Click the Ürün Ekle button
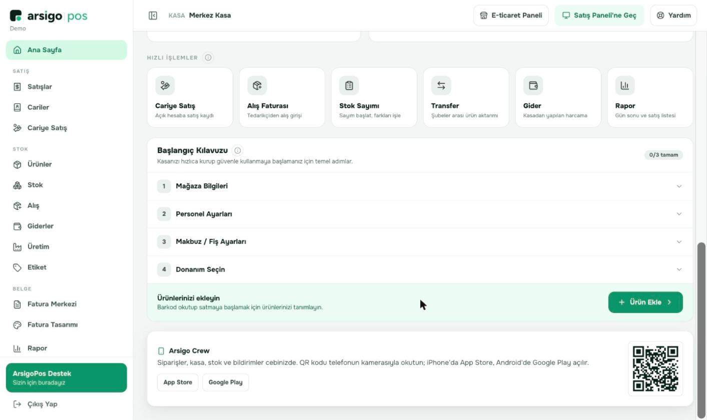This screenshot has width=707, height=420. pos(645,302)
